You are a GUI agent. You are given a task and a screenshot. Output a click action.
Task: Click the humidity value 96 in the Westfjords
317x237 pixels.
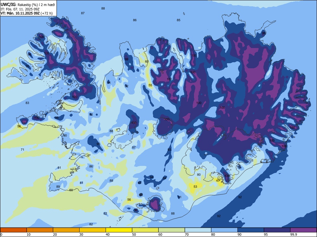[x=29, y=54]
